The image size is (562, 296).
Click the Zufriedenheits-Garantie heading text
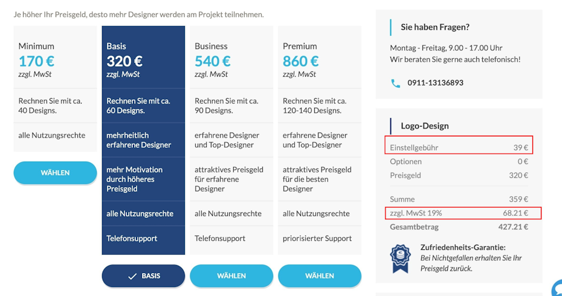click(x=463, y=248)
